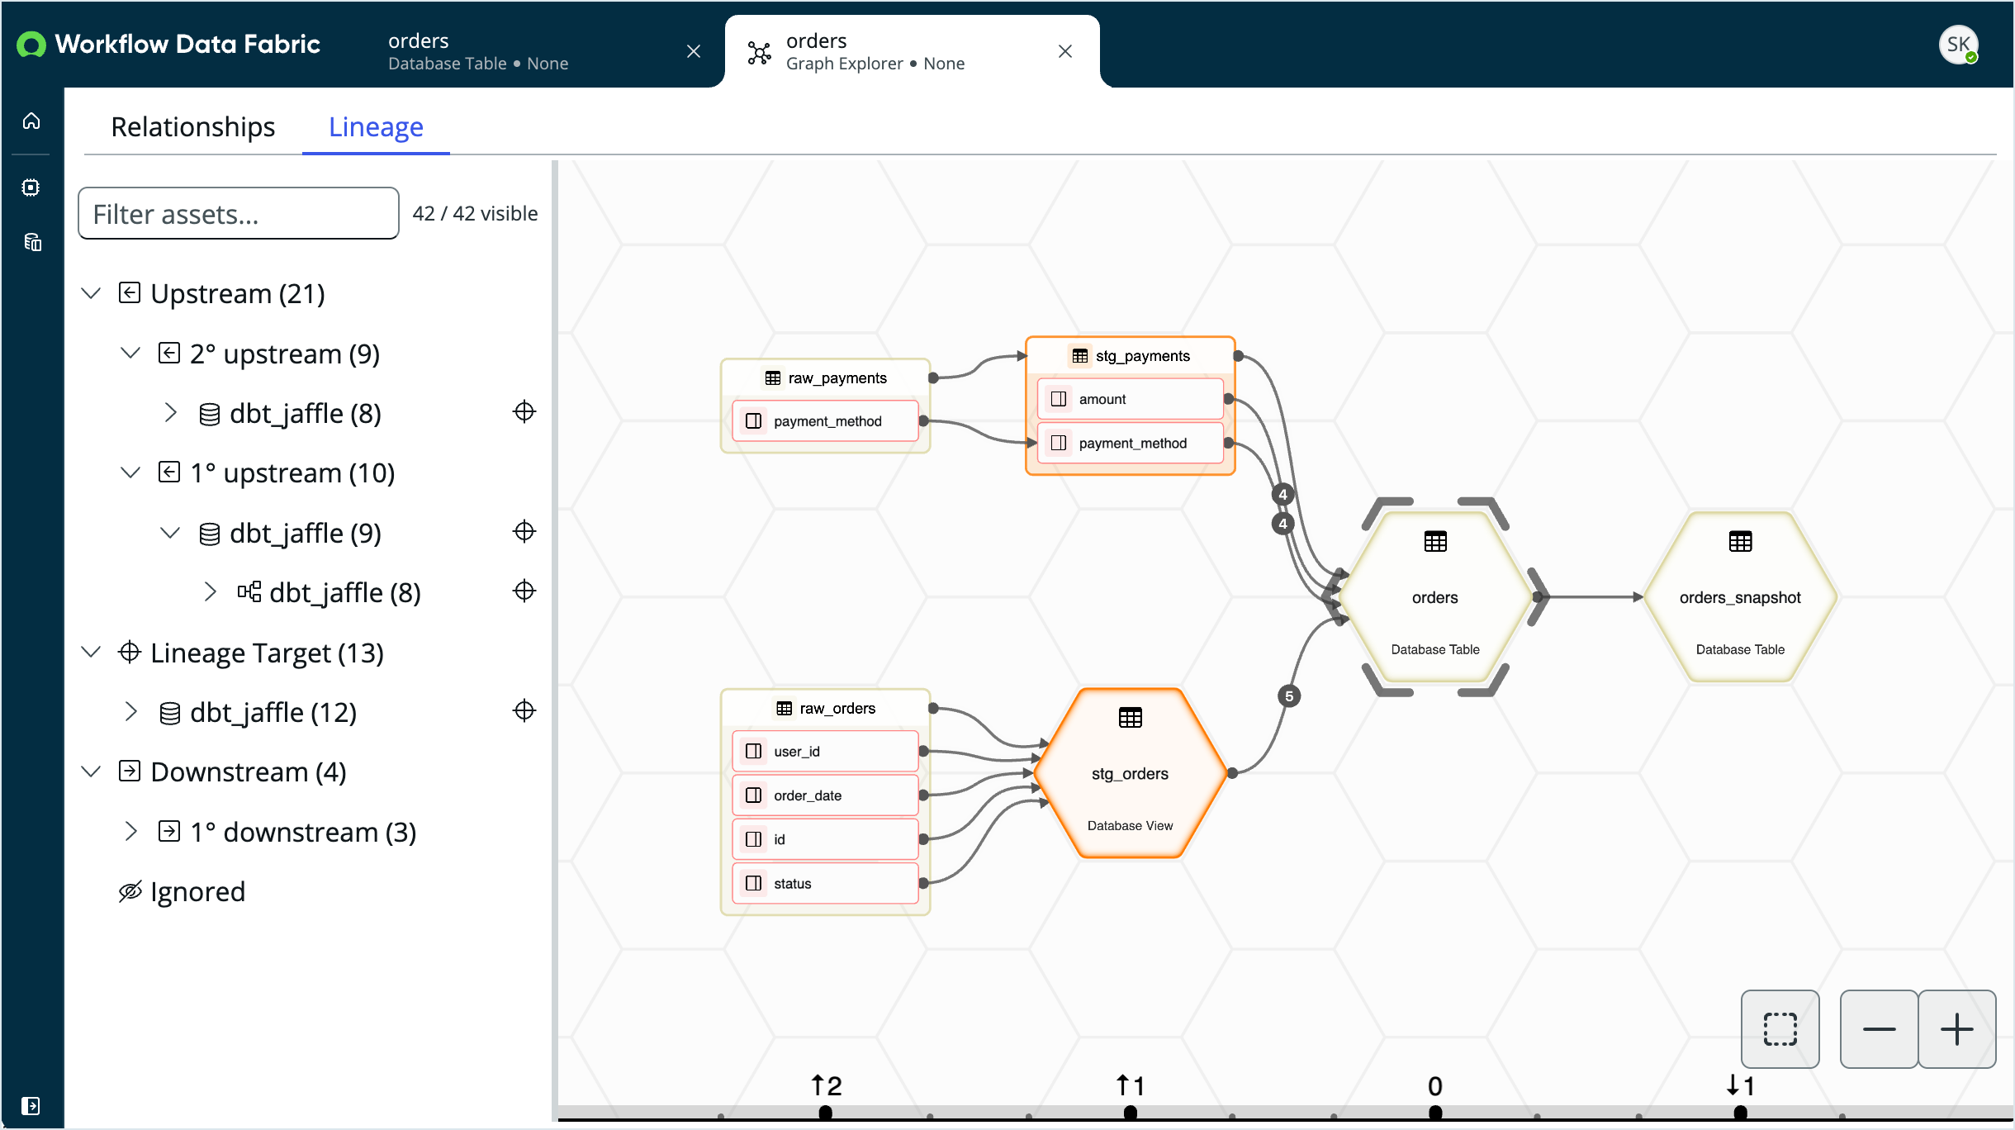Expand the nested dbt_jaffle (8) schema

[x=210, y=592]
